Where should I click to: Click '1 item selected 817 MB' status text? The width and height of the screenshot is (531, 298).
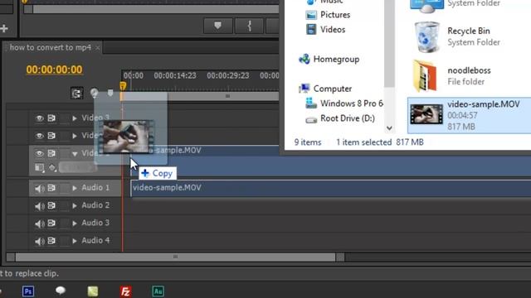380,142
